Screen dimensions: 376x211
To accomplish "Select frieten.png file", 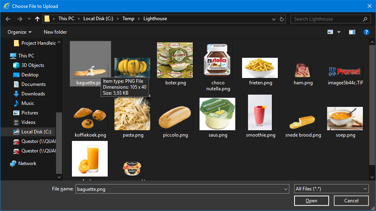I will pyautogui.click(x=260, y=71).
